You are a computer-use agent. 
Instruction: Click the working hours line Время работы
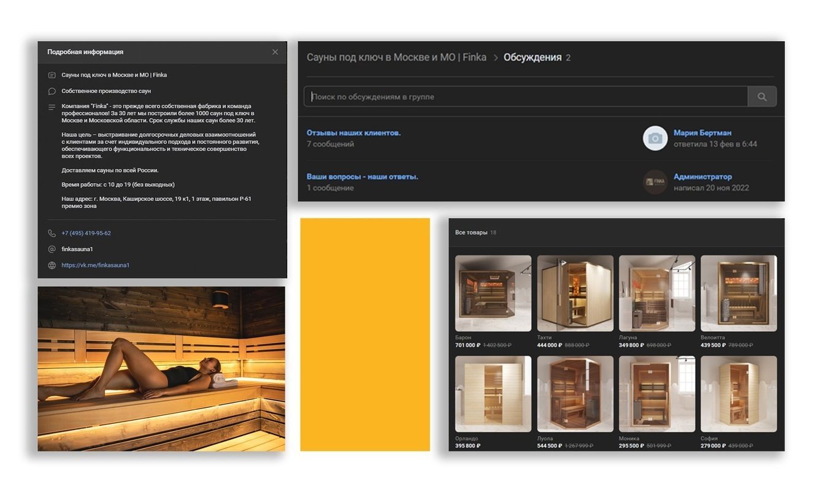click(118, 184)
